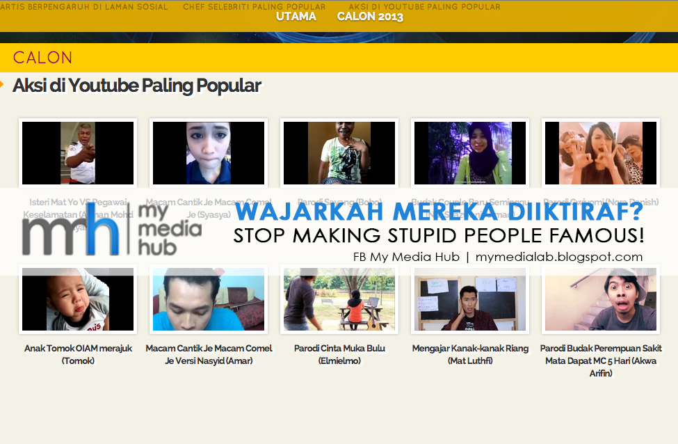This screenshot has width=678, height=444.
Task: Select Artis Berpengaruh di Laman Sosial category
Action: (84, 6)
